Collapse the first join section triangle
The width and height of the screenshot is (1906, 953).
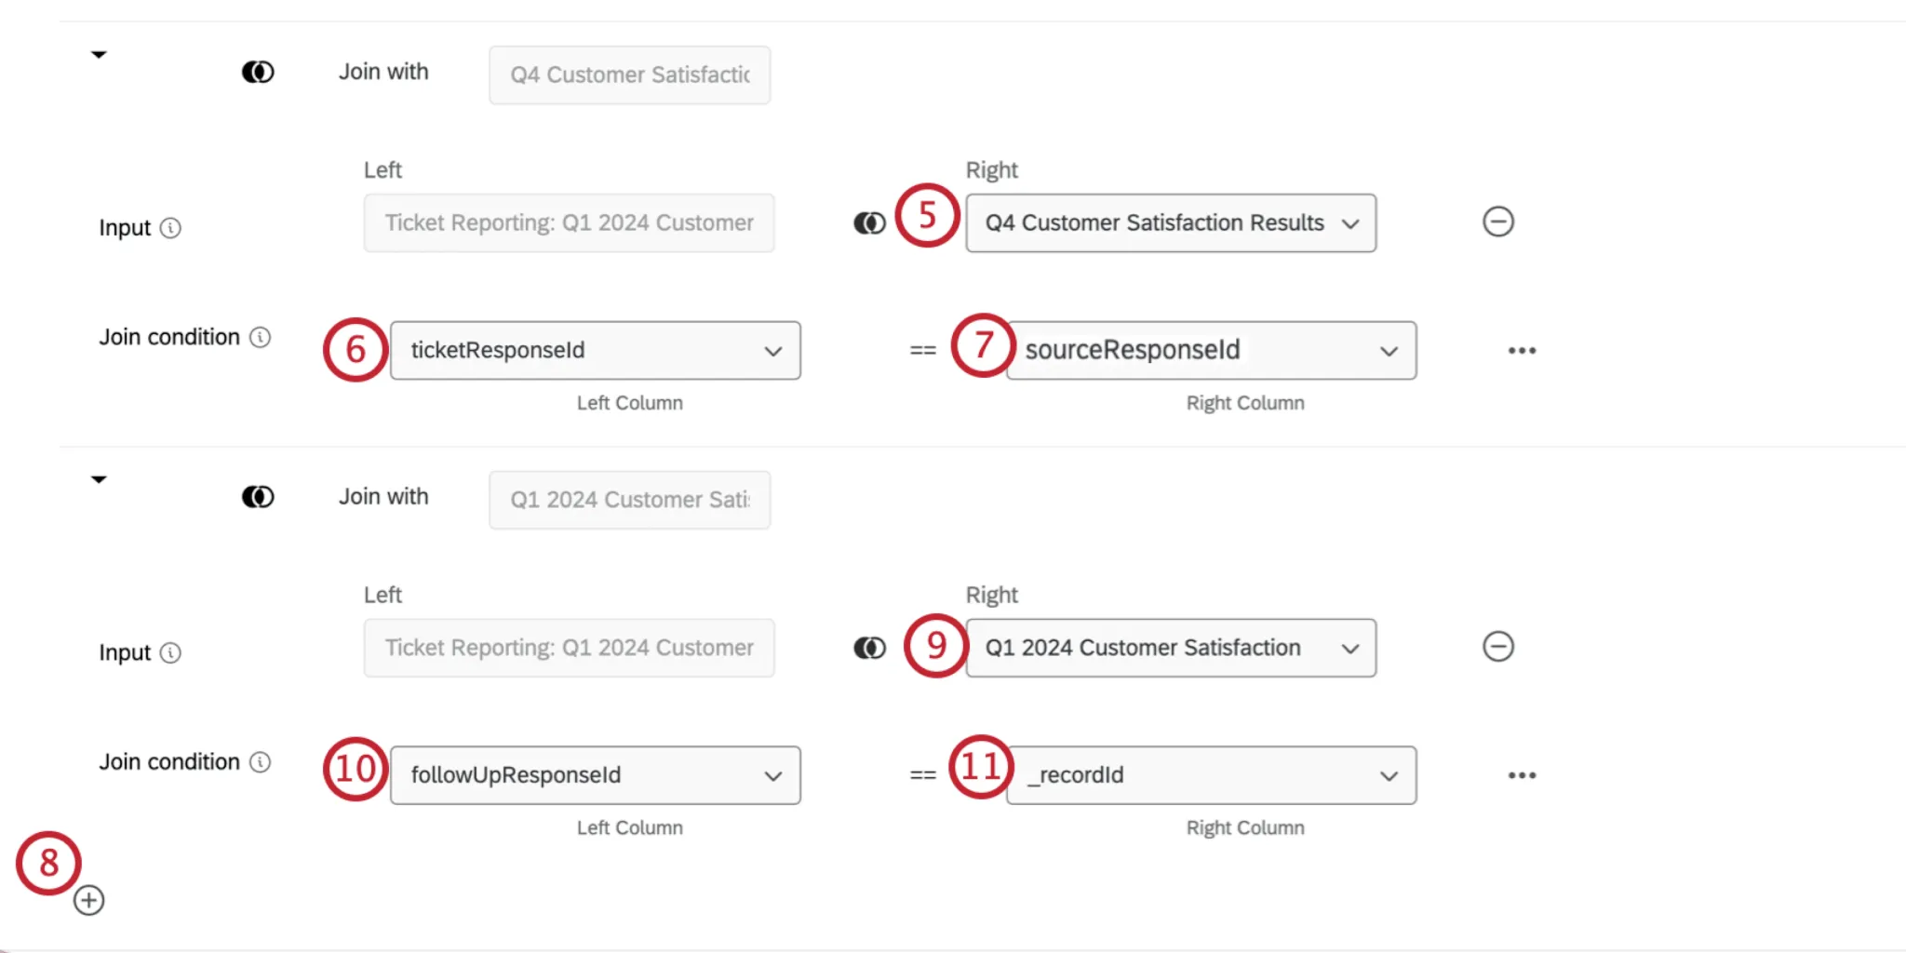[x=99, y=53]
